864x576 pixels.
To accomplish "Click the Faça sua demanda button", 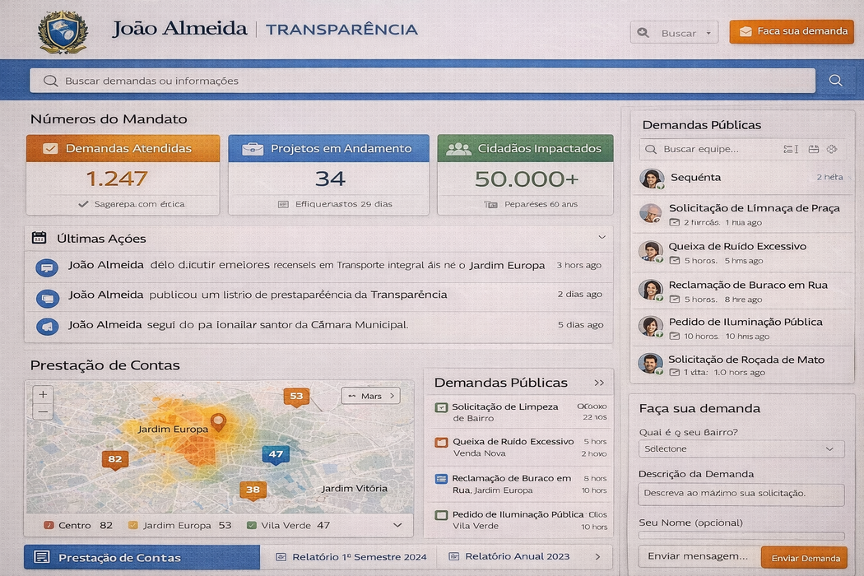I will pos(792,31).
